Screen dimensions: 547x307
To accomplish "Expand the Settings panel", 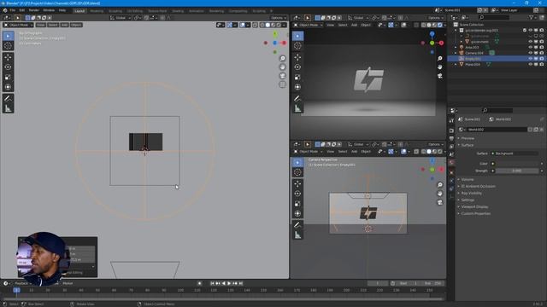I will (468, 200).
